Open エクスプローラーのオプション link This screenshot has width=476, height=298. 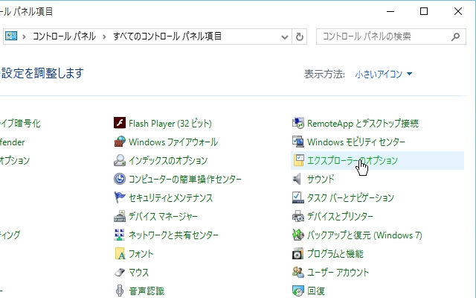[x=352, y=161]
